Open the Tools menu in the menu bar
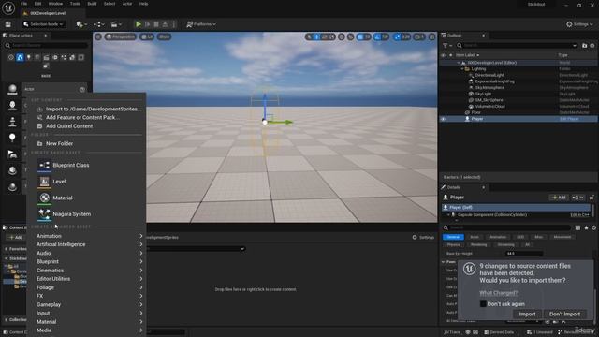Viewport: 599px width, 337px height. pos(75,4)
